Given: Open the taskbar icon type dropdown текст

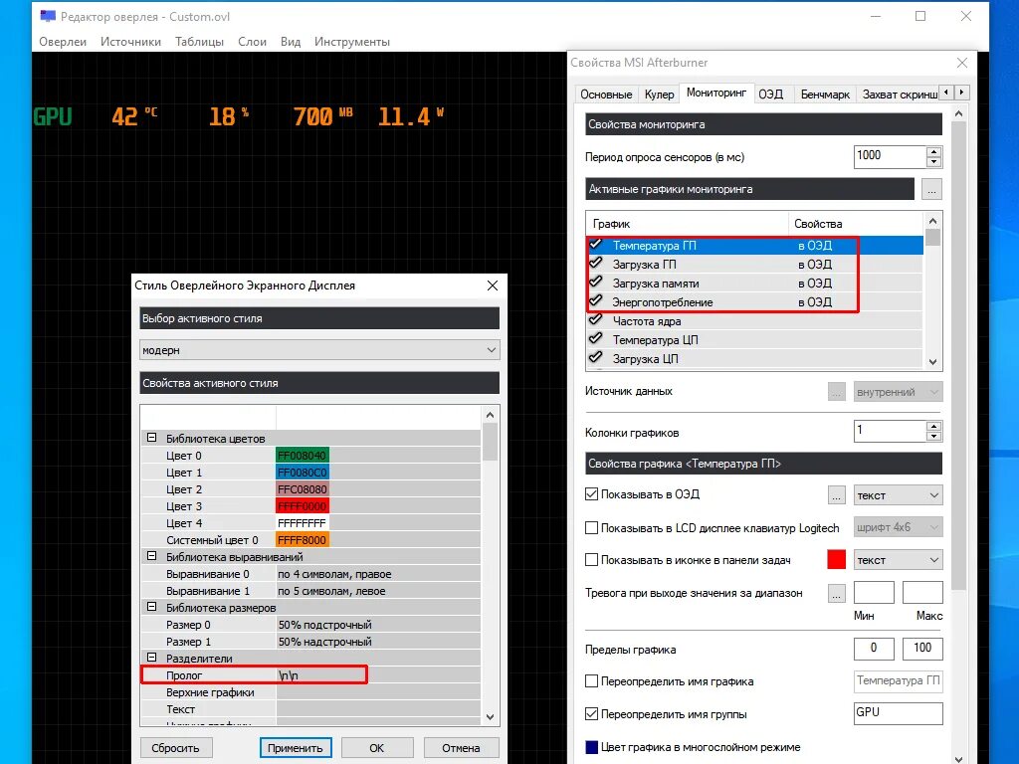Looking at the screenshot, I should coord(898,560).
